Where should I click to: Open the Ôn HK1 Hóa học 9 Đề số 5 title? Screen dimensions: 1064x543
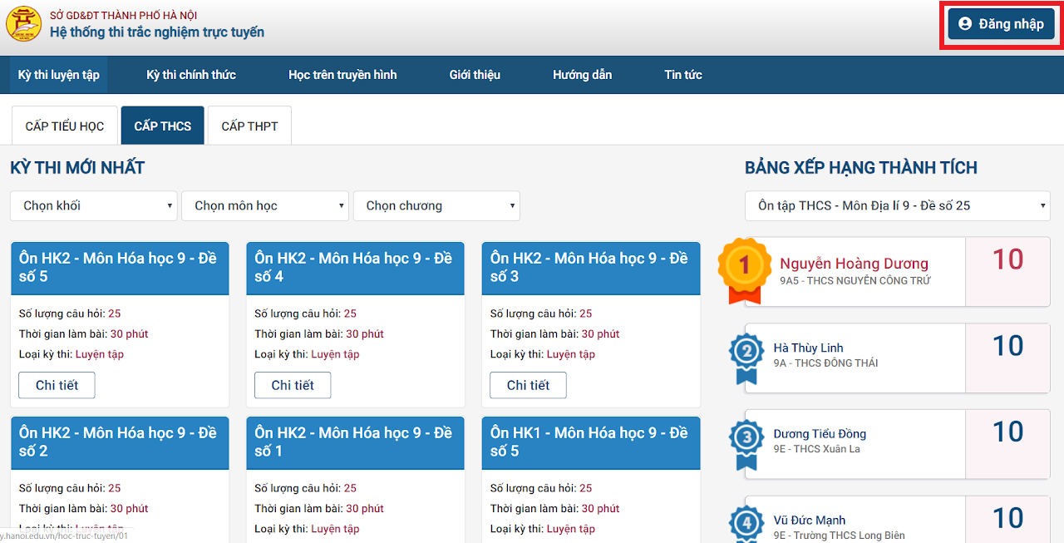589,442
